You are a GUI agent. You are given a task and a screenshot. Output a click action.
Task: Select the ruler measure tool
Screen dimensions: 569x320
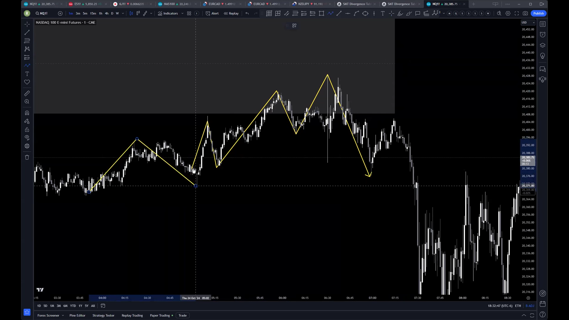pos(27,93)
